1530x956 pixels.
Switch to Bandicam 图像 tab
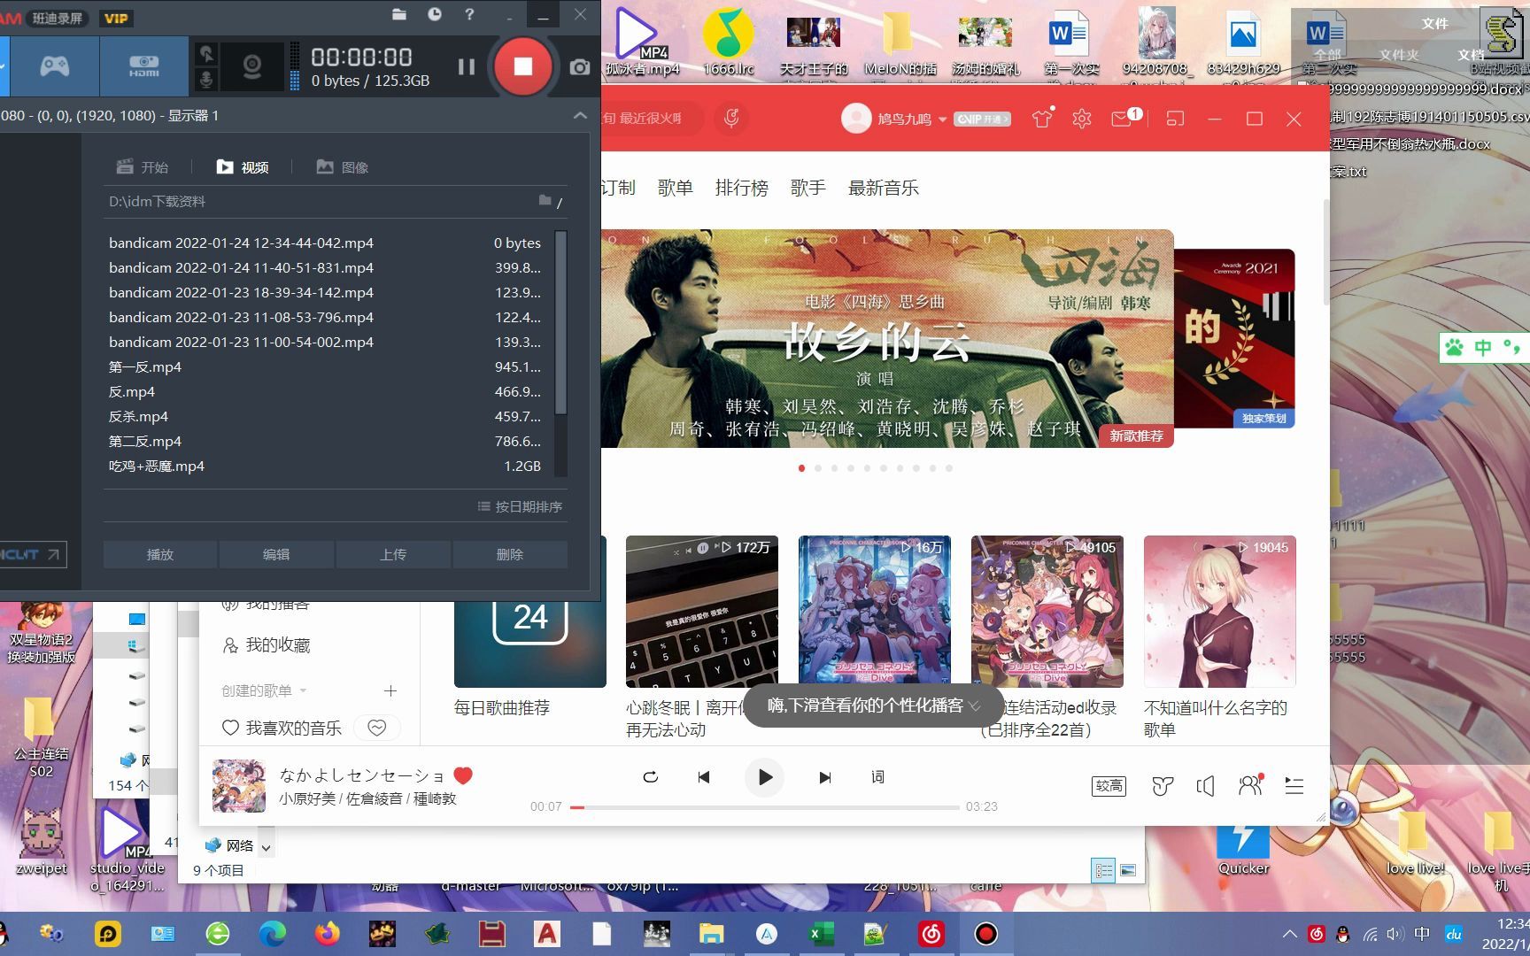343,167
